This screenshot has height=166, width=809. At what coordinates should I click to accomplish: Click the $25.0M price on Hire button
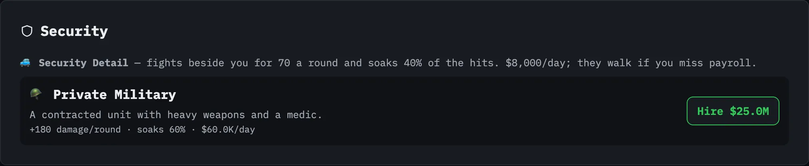tap(749, 111)
